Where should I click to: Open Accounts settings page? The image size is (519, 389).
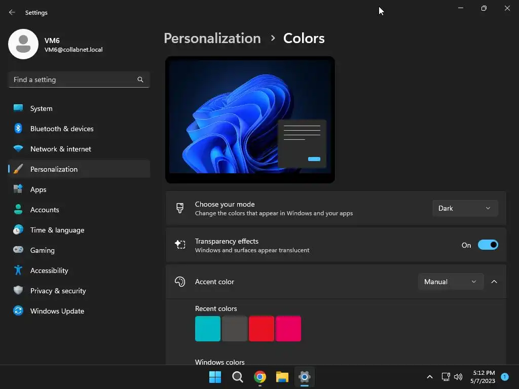79,210
